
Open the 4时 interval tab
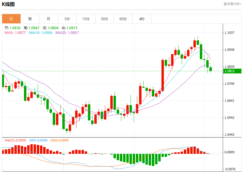[x=142, y=19]
